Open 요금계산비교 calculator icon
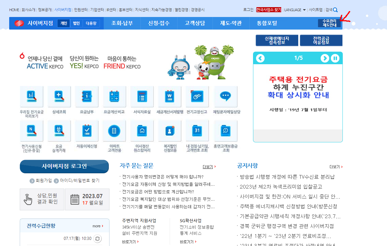 pos(114,96)
